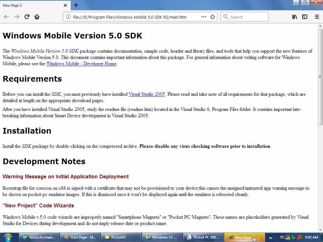Open the page actions three-dots menu
The width and height of the screenshot is (323, 242).
click(x=203, y=17)
